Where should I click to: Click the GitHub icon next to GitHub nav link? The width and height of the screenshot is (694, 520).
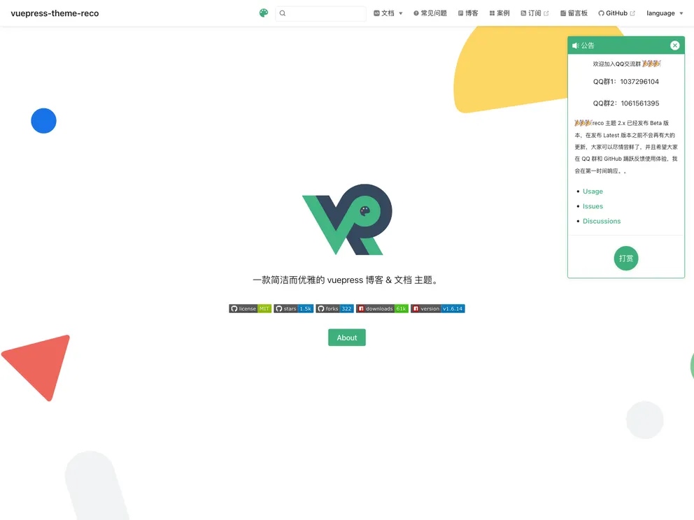(x=600, y=13)
